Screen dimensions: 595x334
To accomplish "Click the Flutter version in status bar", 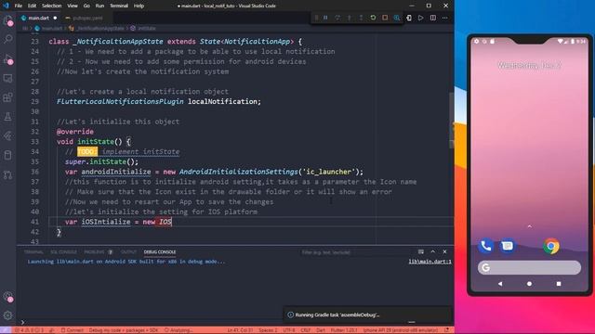I will 344,330.
